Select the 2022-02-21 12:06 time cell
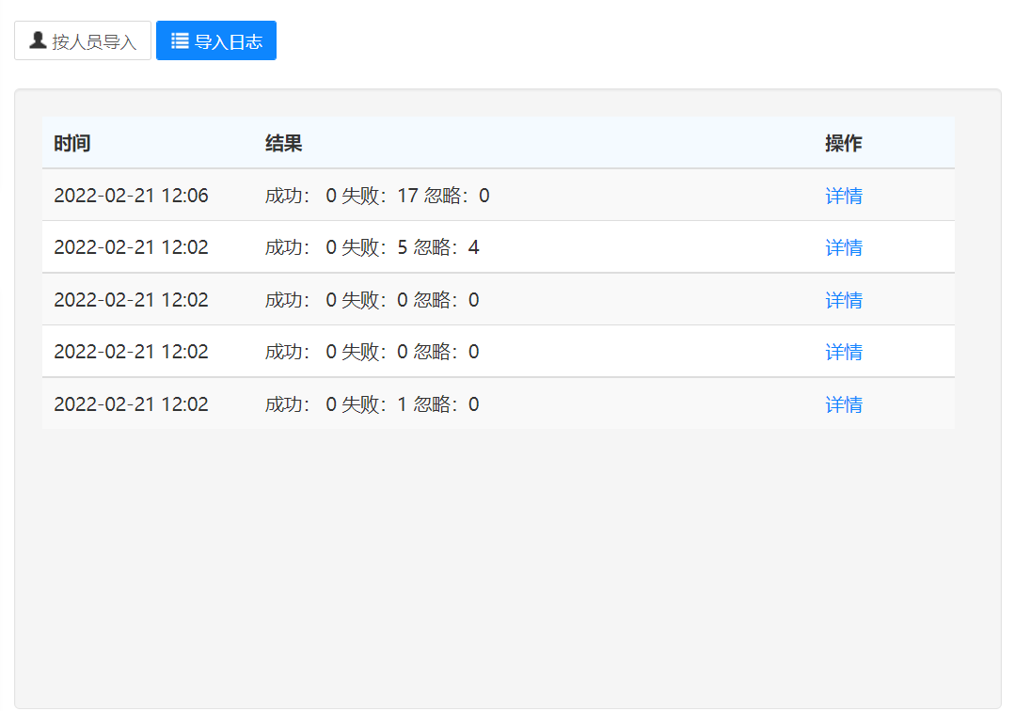The width and height of the screenshot is (1015, 711). click(x=131, y=196)
